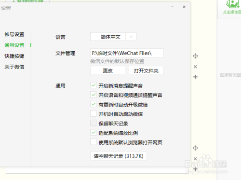Click 微信文件的默认保存位置 hint text
This screenshot has height=180, width=241.
point(117,61)
